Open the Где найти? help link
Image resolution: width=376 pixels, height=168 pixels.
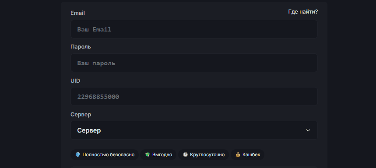pos(303,11)
